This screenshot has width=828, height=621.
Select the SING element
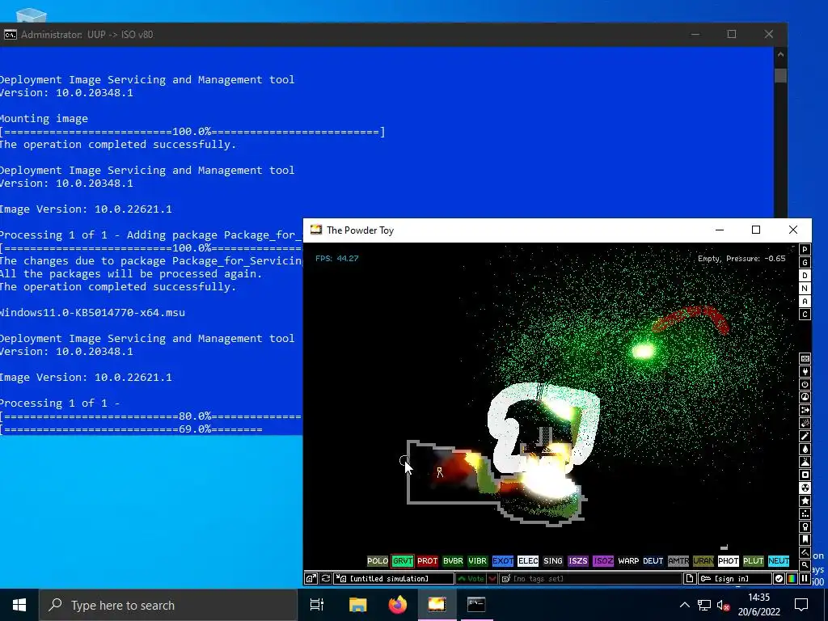tap(553, 561)
